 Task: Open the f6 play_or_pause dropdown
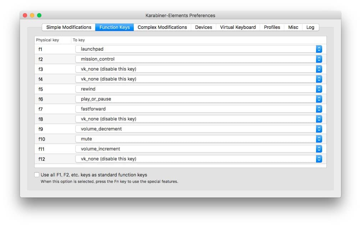pyautogui.click(x=198, y=99)
